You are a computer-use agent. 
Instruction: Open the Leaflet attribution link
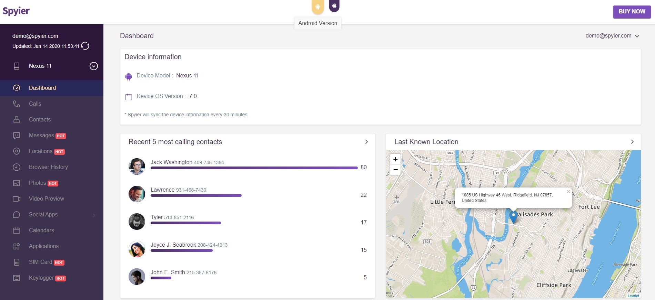(633, 296)
